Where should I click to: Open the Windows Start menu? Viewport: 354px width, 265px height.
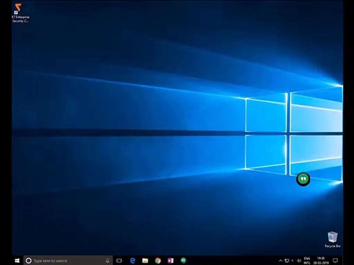[x=17, y=261]
